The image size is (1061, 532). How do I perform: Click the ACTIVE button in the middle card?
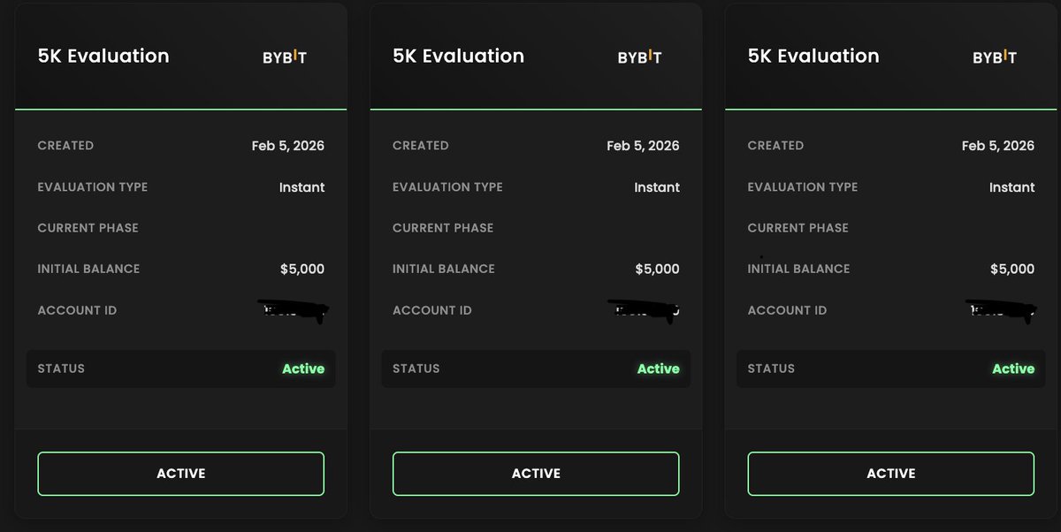tap(536, 474)
